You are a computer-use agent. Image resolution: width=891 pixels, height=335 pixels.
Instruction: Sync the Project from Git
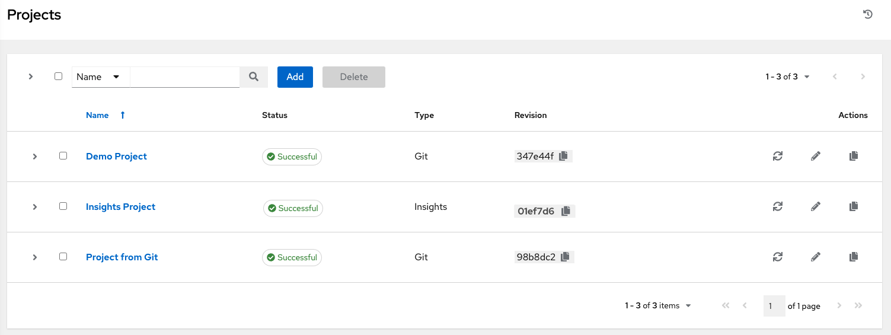click(778, 257)
